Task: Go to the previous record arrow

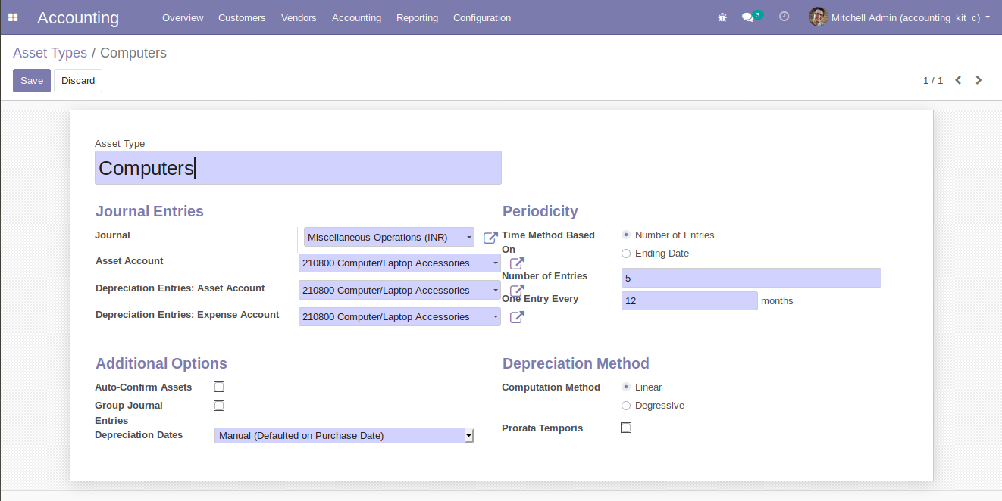Action: pyautogui.click(x=958, y=80)
